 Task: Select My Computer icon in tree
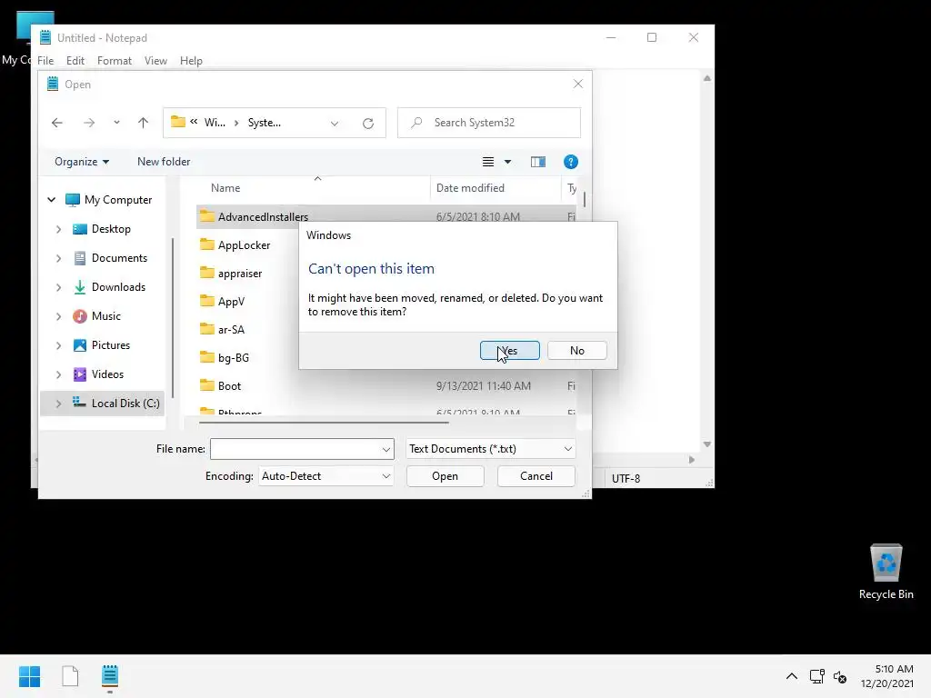coord(73,199)
